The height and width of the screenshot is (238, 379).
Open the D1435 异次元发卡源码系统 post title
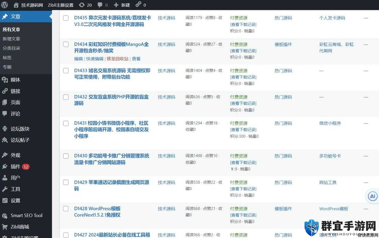[x=113, y=21]
